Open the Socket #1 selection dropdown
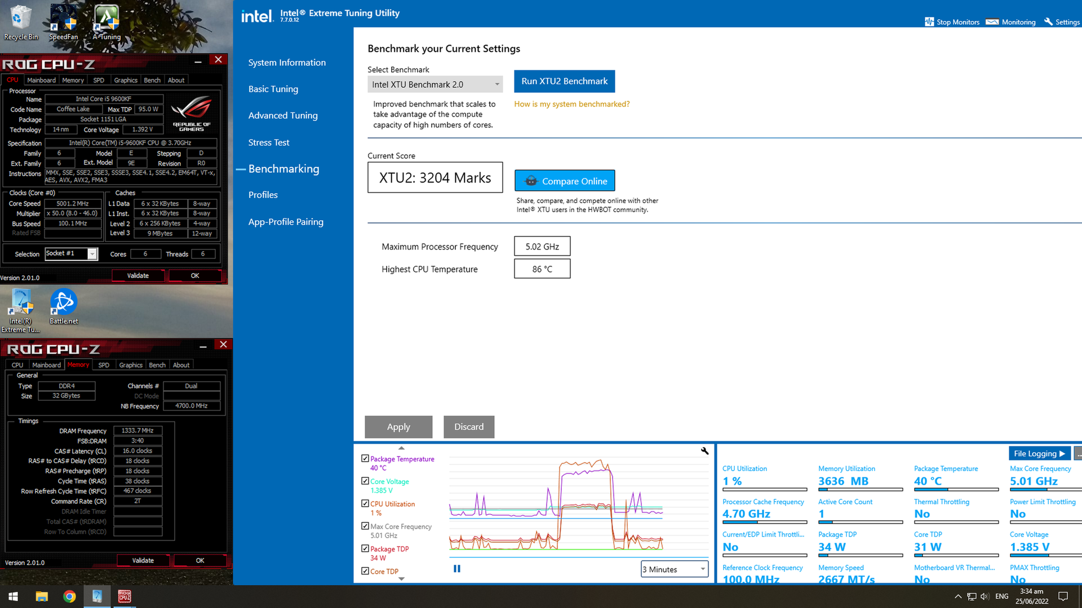This screenshot has width=1082, height=608. pyautogui.click(x=72, y=254)
